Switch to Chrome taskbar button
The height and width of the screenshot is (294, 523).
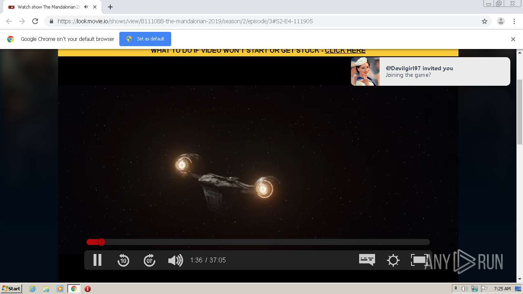(74, 289)
